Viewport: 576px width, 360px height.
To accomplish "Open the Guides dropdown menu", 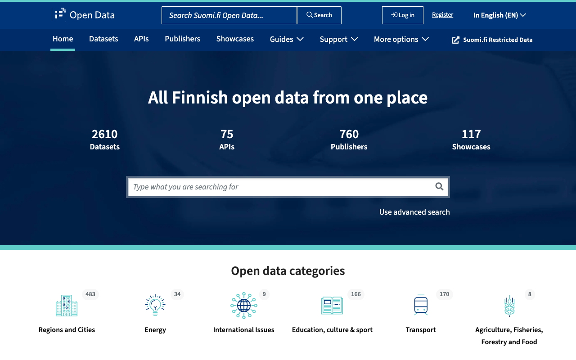I will [x=287, y=39].
